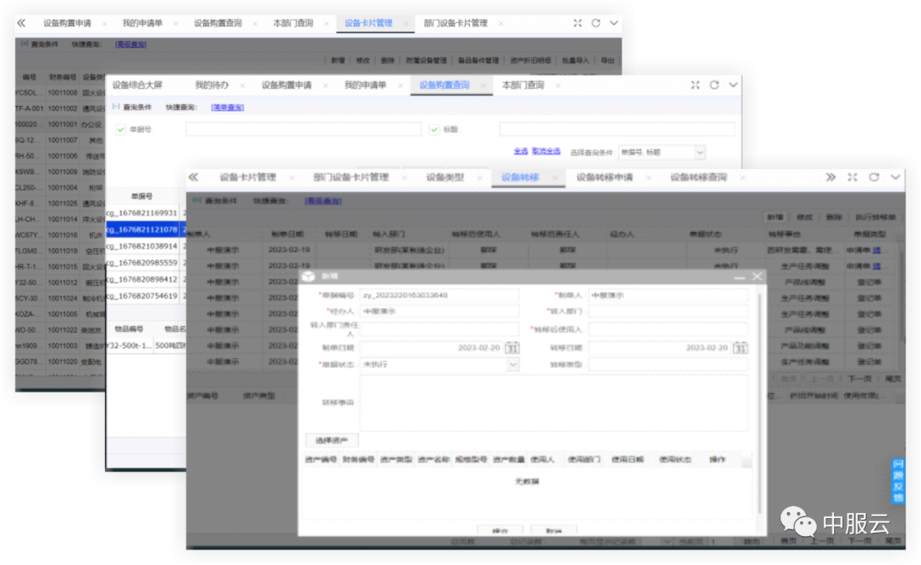Close the active 设备卡片管理 tab in rearmost window

tap(405, 24)
